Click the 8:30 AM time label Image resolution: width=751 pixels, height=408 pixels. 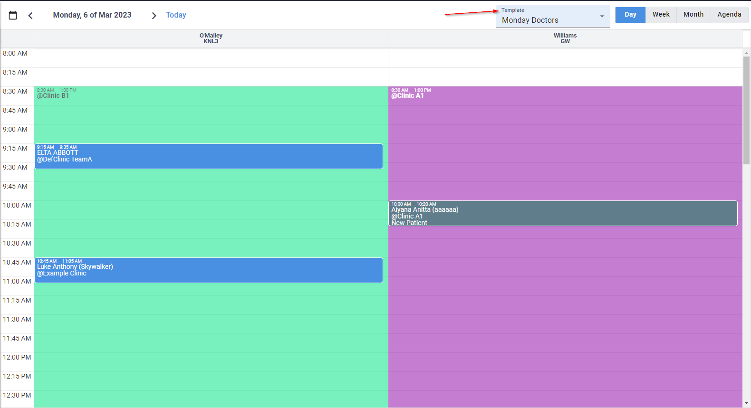[x=15, y=91]
